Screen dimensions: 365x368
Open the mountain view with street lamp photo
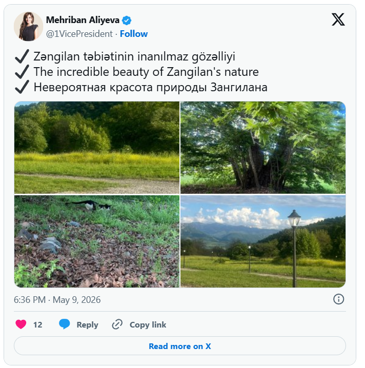[x=263, y=241]
